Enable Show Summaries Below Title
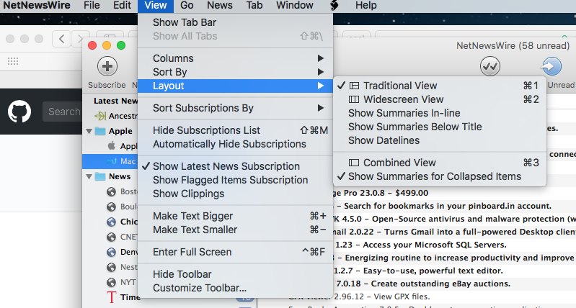This screenshot has height=308, width=576. [440, 127]
